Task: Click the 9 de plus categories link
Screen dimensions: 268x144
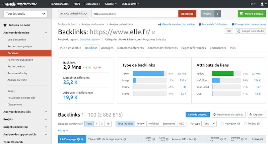Action: (x=161, y=40)
